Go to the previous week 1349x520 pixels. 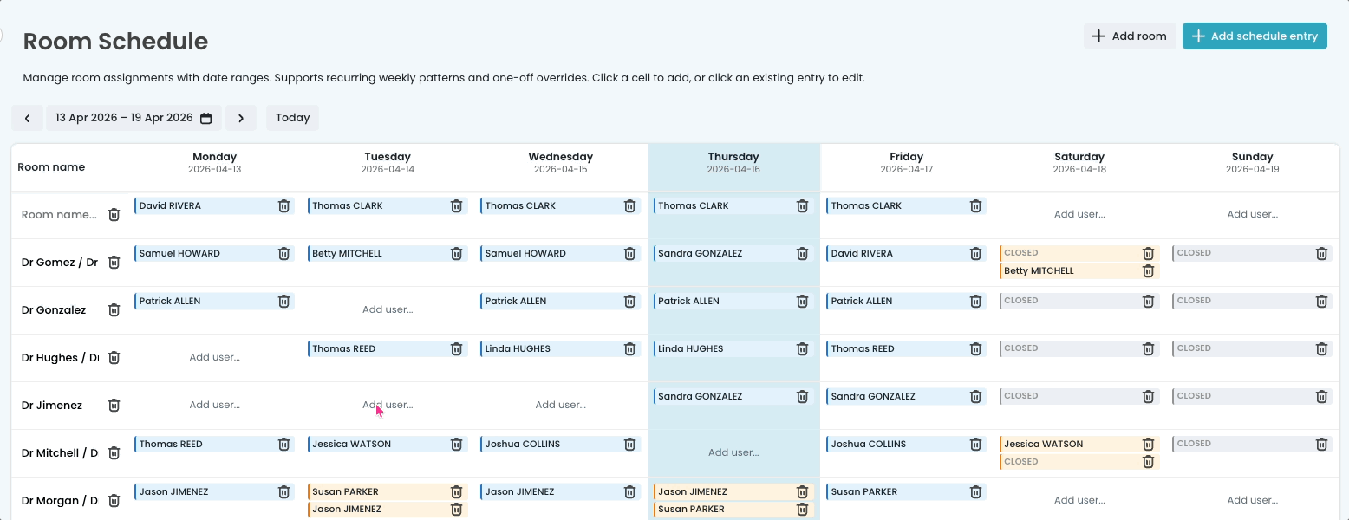pos(27,118)
